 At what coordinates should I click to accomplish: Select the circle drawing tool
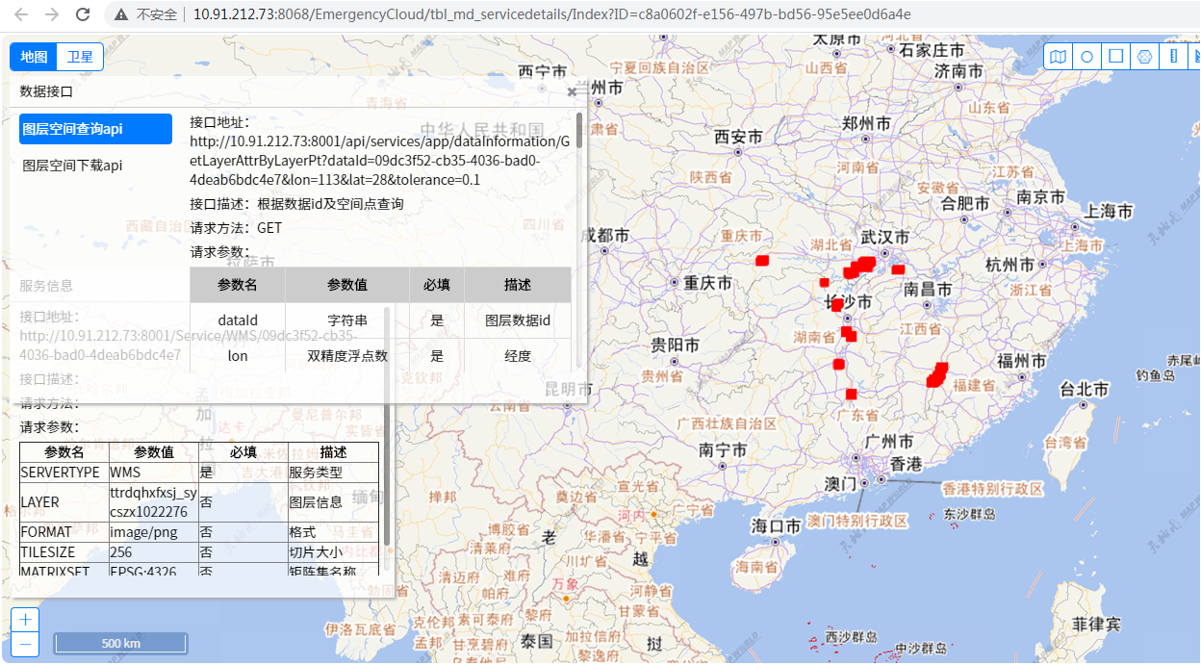point(1086,57)
